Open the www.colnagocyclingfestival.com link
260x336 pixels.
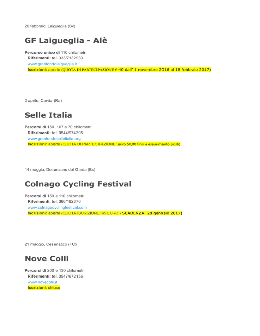point(57,208)
